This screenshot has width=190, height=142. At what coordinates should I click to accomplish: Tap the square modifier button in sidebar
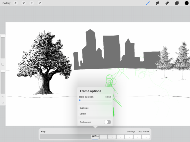point(3,64)
